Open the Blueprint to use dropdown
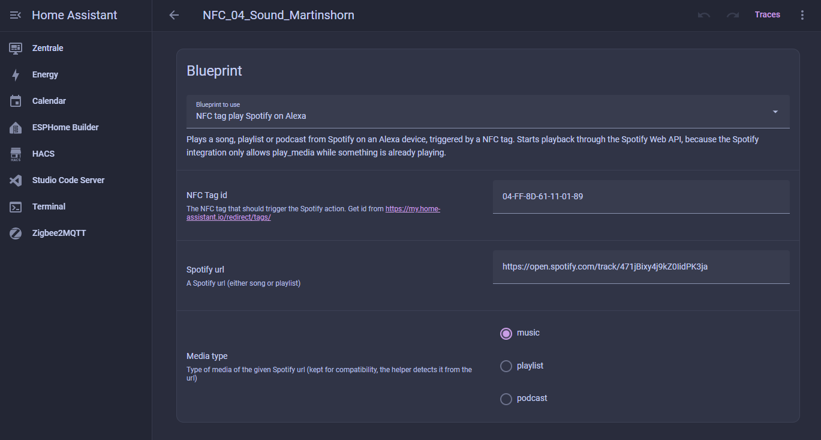 click(x=488, y=112)
